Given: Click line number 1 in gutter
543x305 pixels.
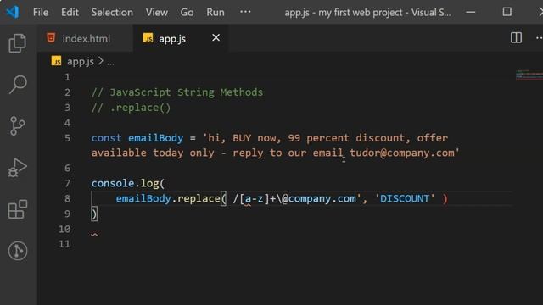Looking at the screenshot, I should [x=67, y=77].
